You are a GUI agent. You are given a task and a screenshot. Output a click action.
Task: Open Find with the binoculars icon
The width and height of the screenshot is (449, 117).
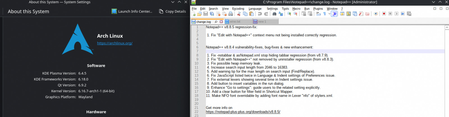tap(274, 14)
